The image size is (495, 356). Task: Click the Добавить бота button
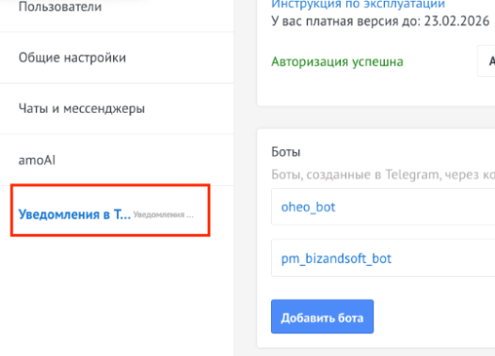pos(323,317)
